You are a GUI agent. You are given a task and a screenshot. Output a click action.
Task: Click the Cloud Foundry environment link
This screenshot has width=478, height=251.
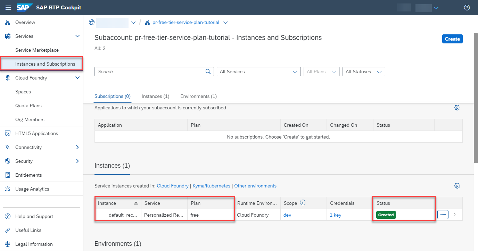[x=173, y=186]
